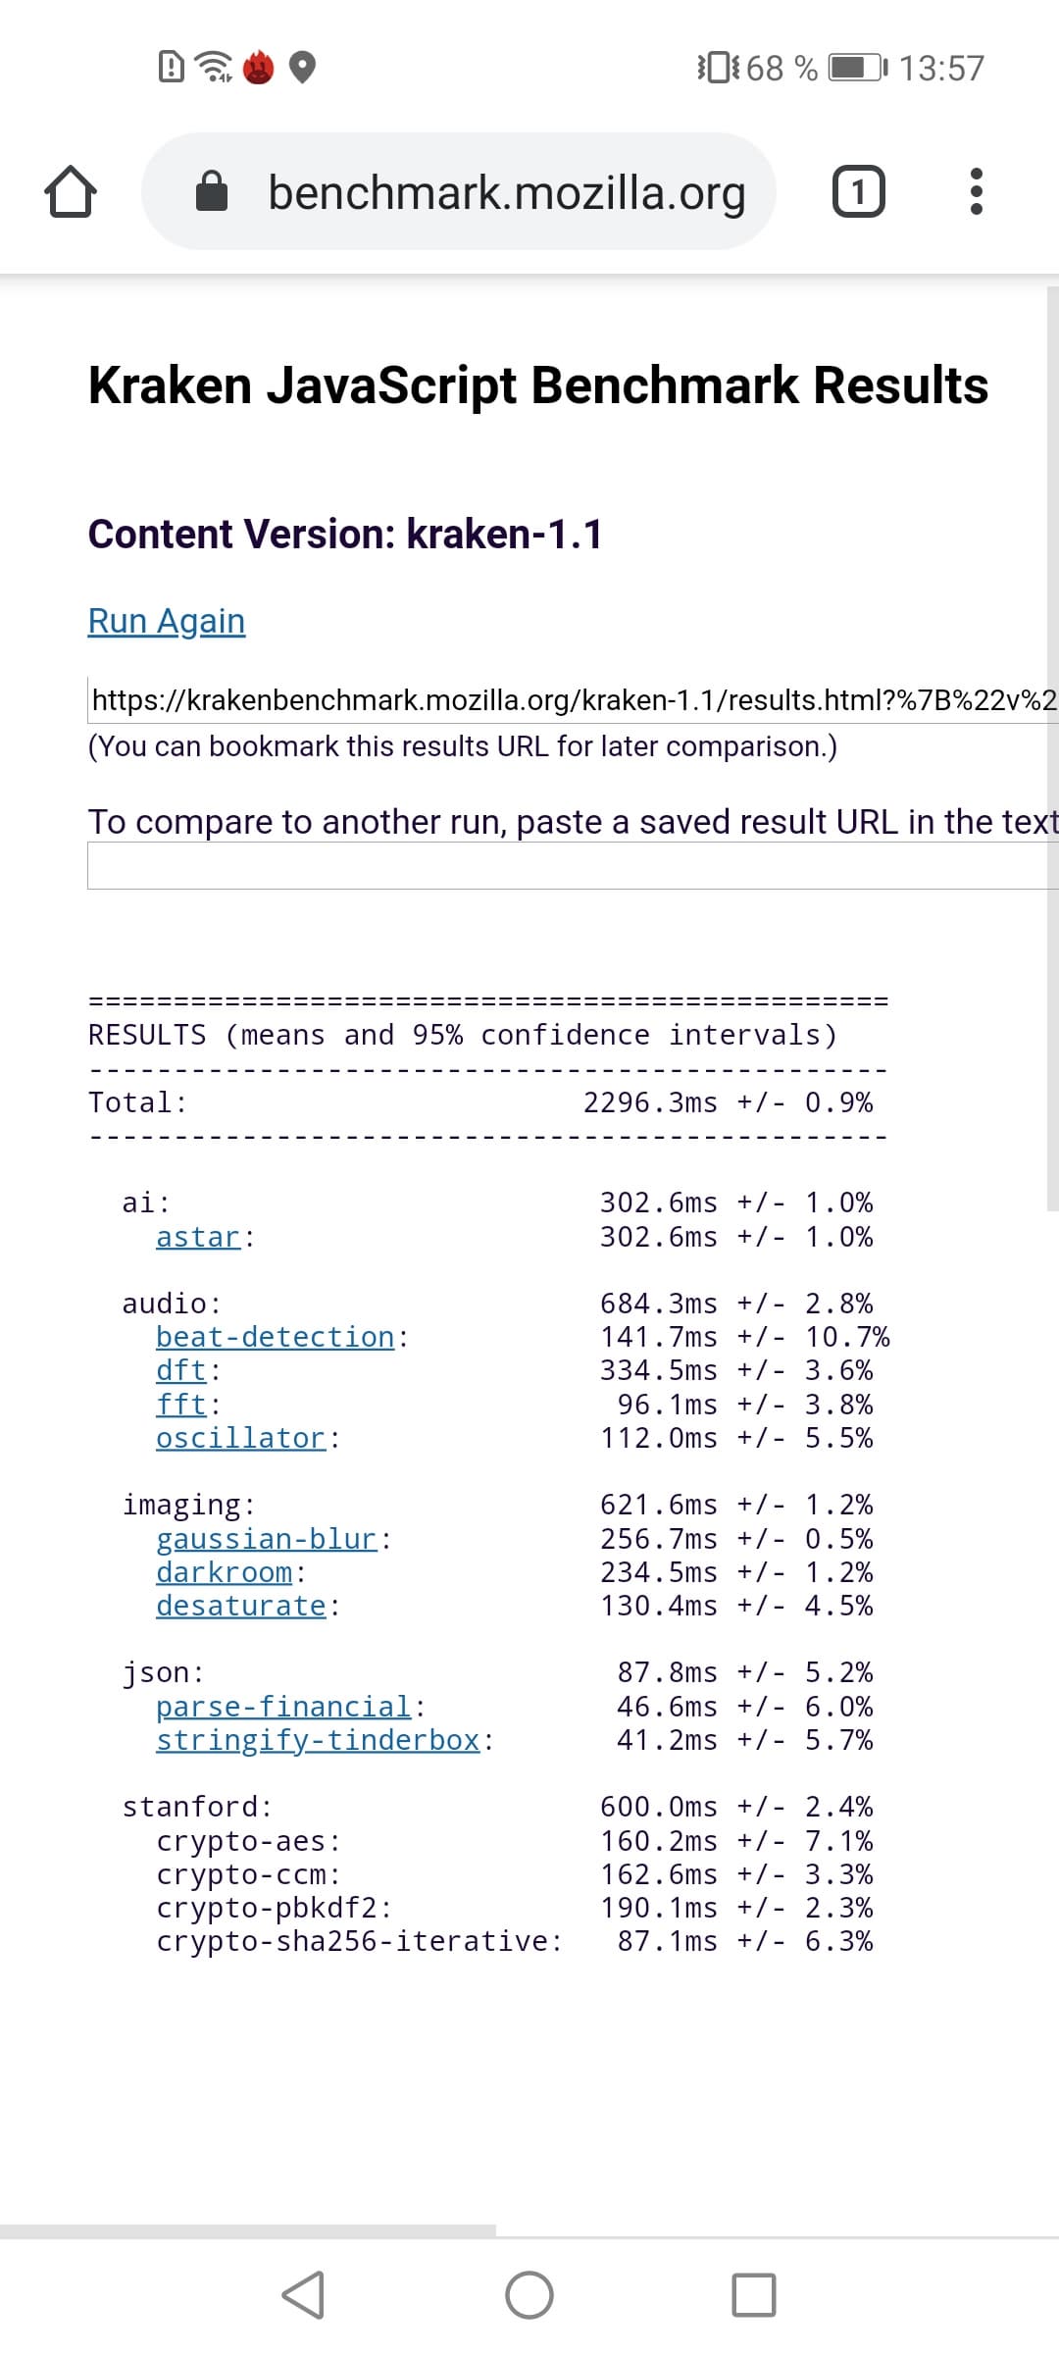1059x2354 pixels.
Task: Tap the location pin status icon
Action: click(x=303, y=68)
